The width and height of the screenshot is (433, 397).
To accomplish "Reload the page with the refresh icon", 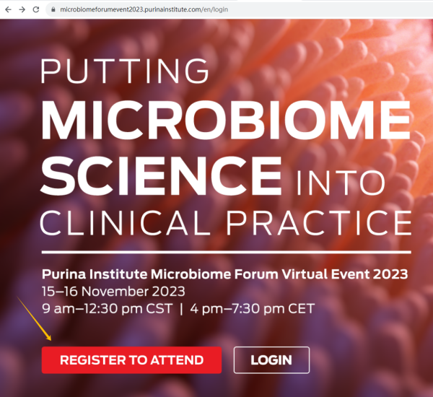I will 36,9.
